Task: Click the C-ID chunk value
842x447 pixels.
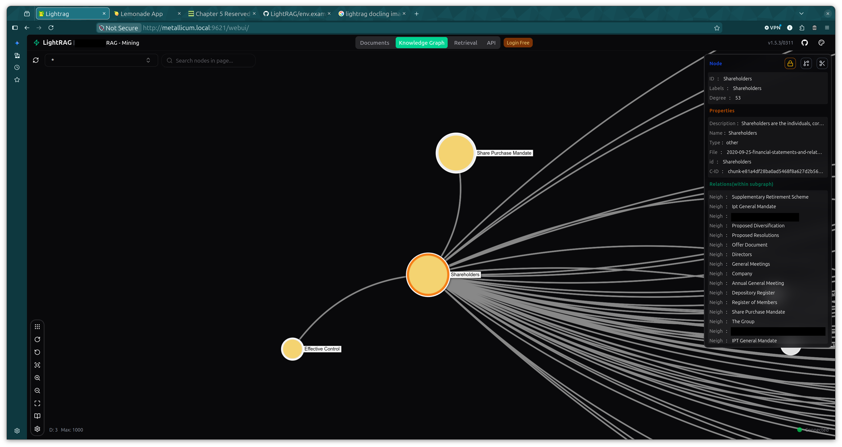Action: point(775,171)
